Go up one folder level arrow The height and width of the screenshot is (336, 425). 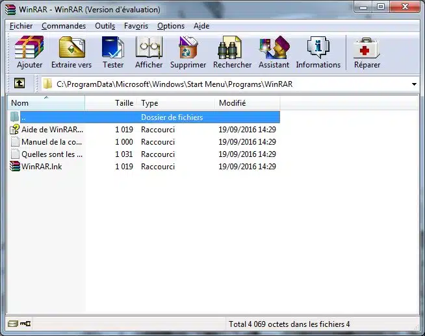(19, 83)
